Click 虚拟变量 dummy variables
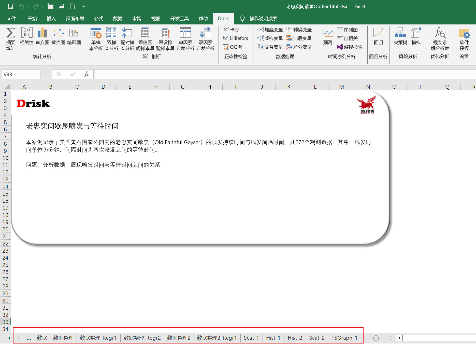 coord(270,38)
